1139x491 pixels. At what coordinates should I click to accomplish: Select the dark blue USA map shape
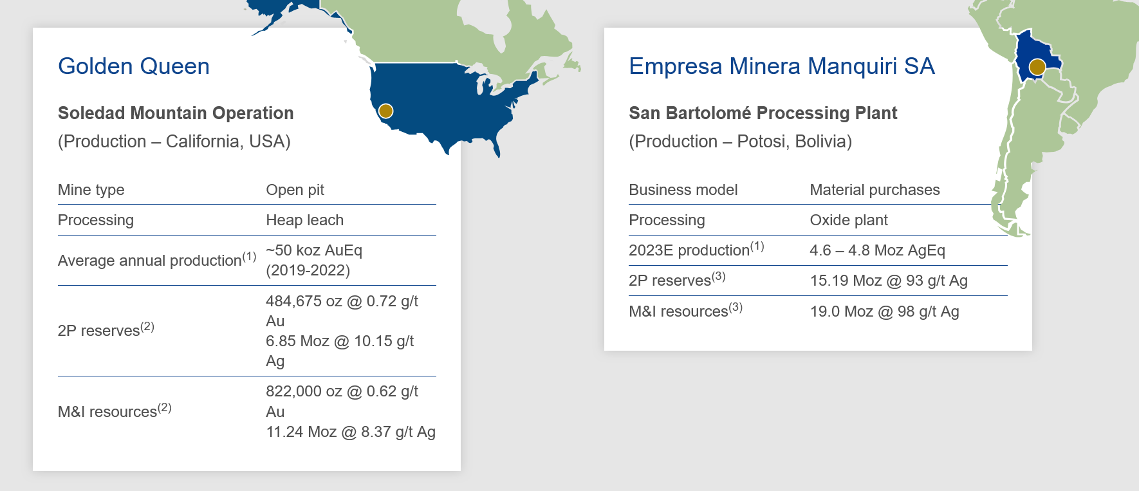click(450, 103)
